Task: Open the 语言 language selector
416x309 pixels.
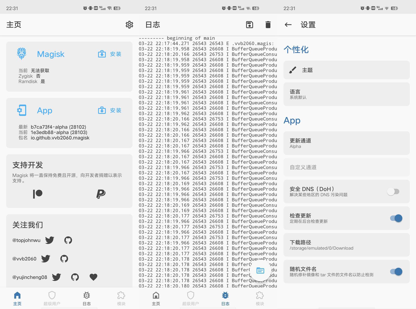Action: coord(347,94)
